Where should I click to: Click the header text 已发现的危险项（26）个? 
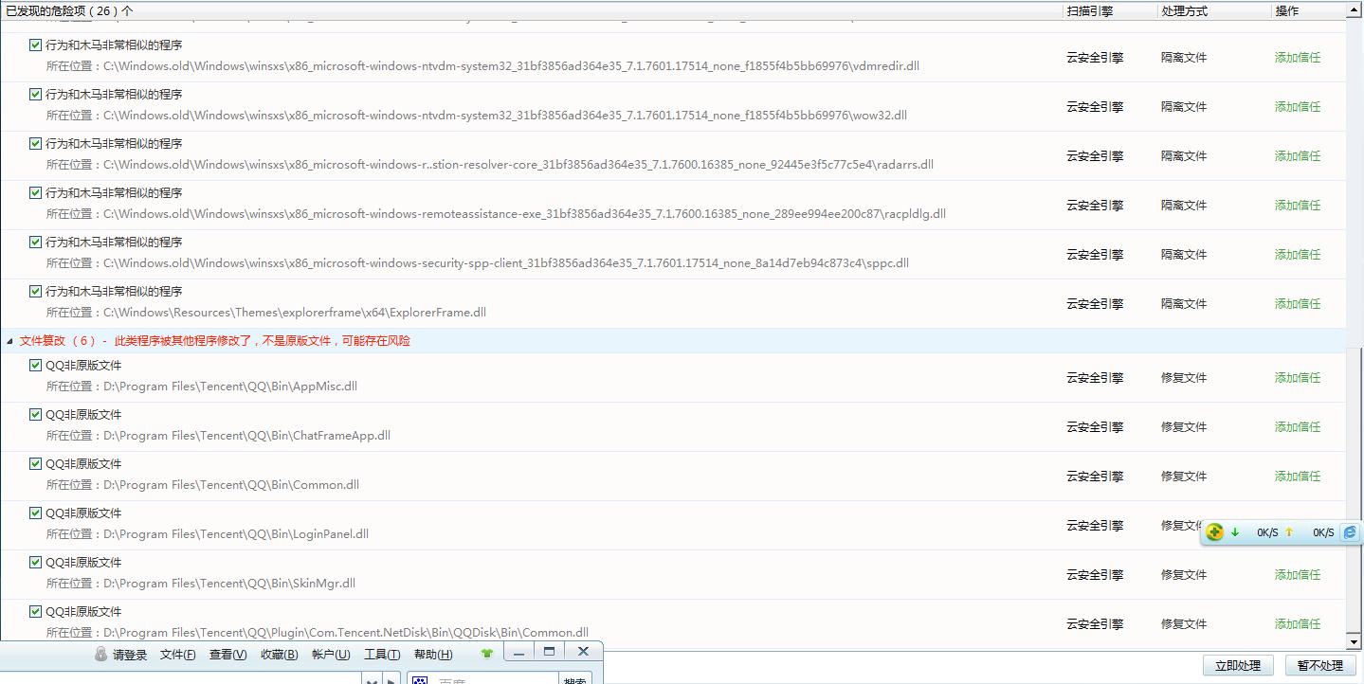pyautogui.click(x=69, y=11)
